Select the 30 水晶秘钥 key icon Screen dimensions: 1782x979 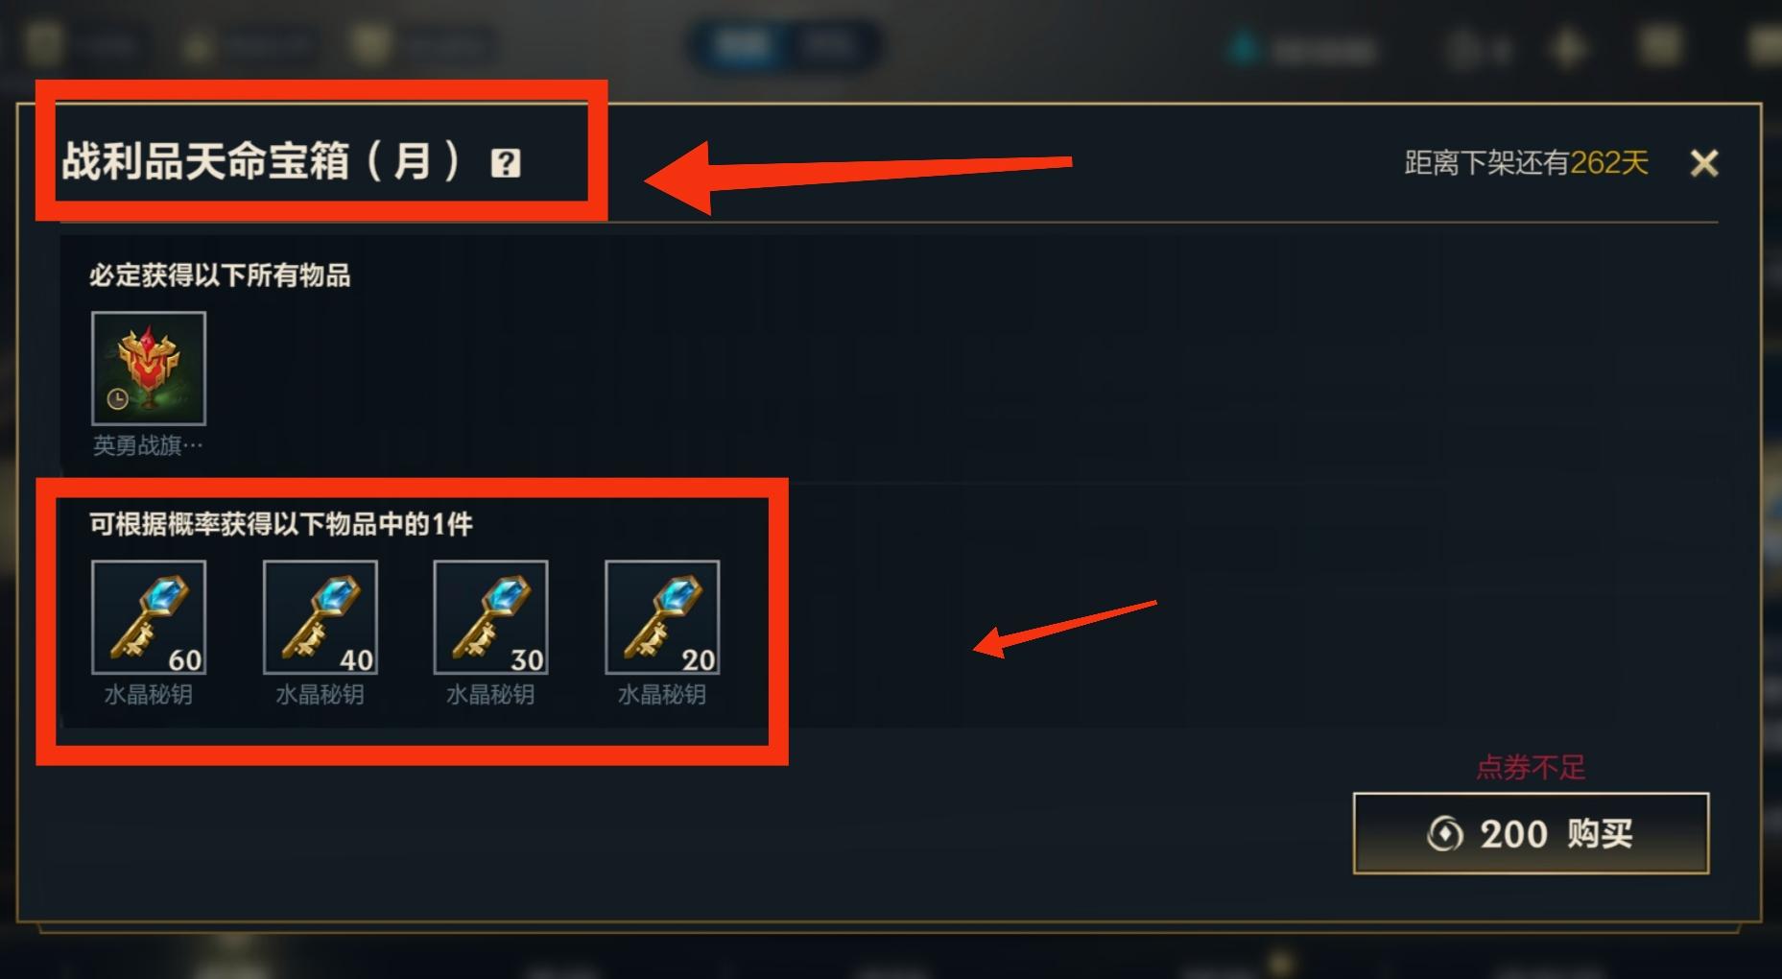tap(491, 618)
